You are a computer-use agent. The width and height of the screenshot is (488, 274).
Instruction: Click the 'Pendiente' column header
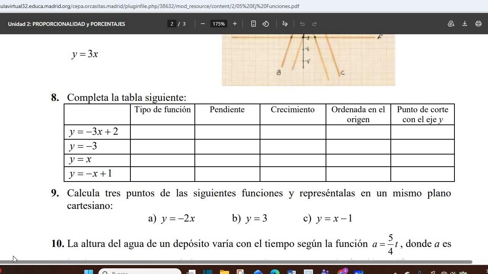coord(227,110)
